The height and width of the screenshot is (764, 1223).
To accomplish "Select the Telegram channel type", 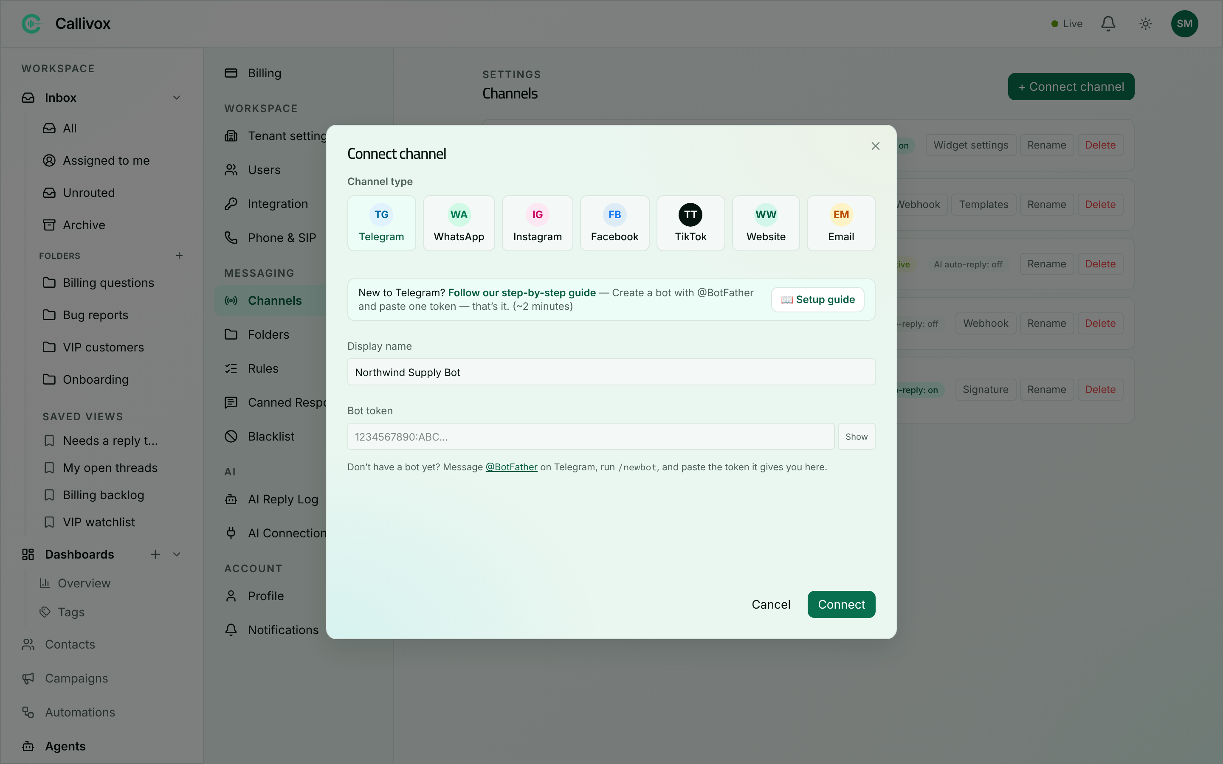I will pyautogui.click(x=382, y=223).
